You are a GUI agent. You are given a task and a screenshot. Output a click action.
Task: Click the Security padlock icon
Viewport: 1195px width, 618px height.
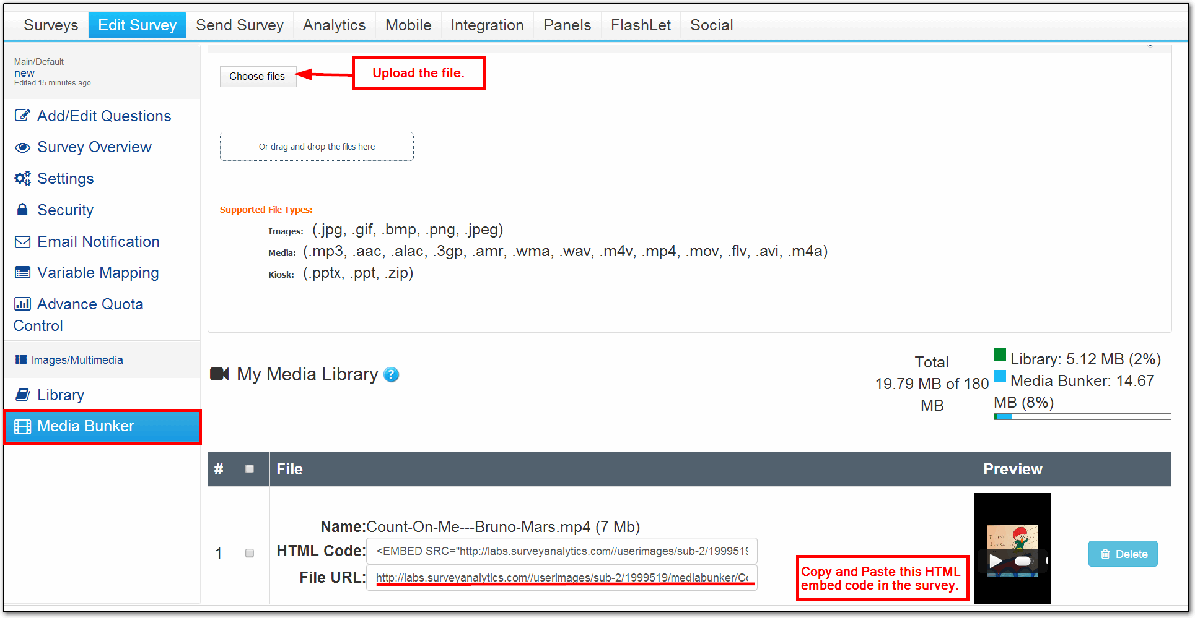[22, 210]
